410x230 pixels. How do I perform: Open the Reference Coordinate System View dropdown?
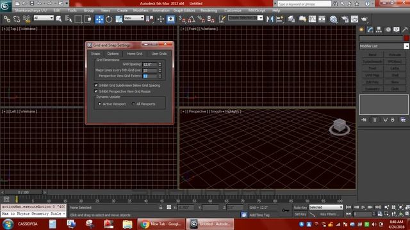[134, 18]
